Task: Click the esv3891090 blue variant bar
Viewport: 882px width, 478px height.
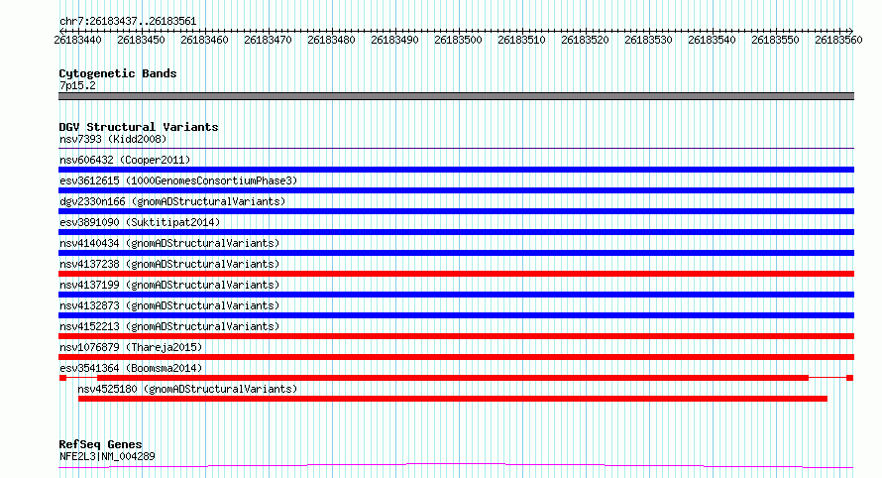Action: click(x=456, y=232)
